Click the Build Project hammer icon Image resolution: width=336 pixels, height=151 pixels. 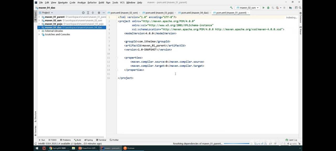pos(231,8)
